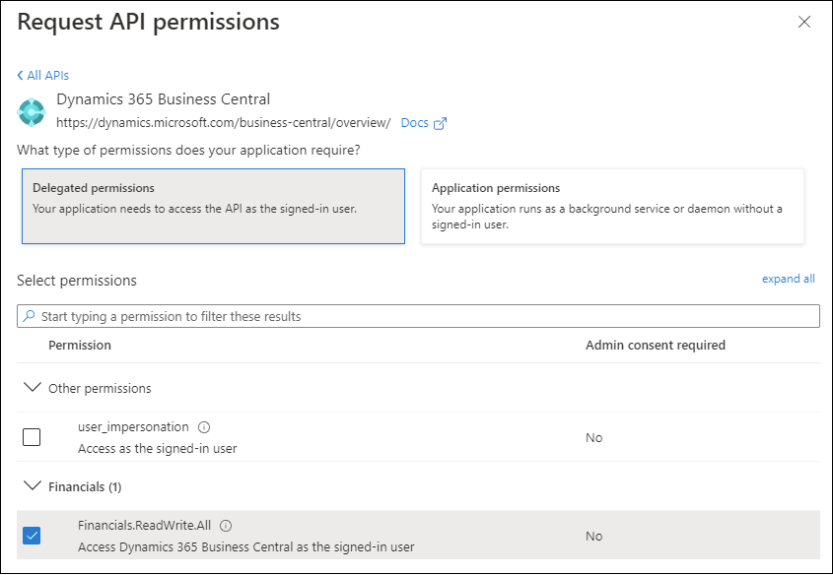
Task: Collapse the Financials (1) section
Action: [32, 486]
